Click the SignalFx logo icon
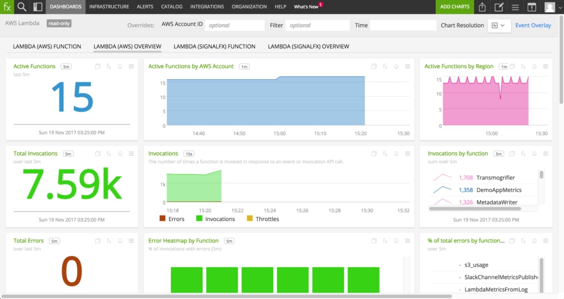 tap(7, 7)
